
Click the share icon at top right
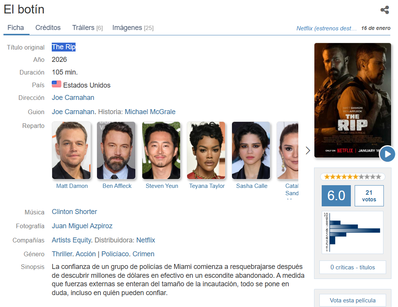pos(385,10)
